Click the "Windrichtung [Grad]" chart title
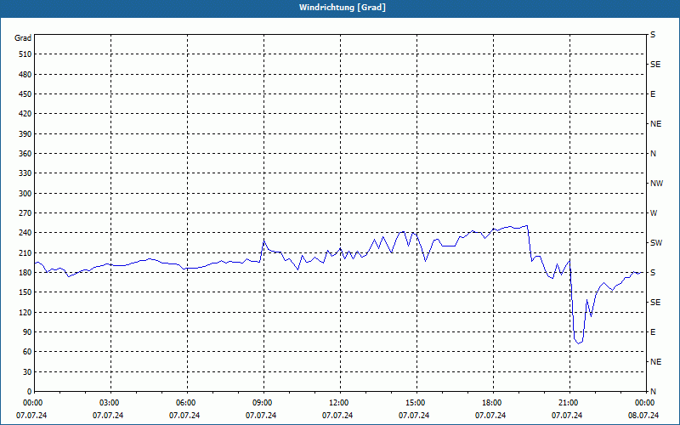The width and height of the screenshot is (680, 425). click(343, 8)
